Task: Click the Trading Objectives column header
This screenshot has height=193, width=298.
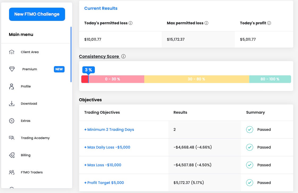Action: [102, 112]
